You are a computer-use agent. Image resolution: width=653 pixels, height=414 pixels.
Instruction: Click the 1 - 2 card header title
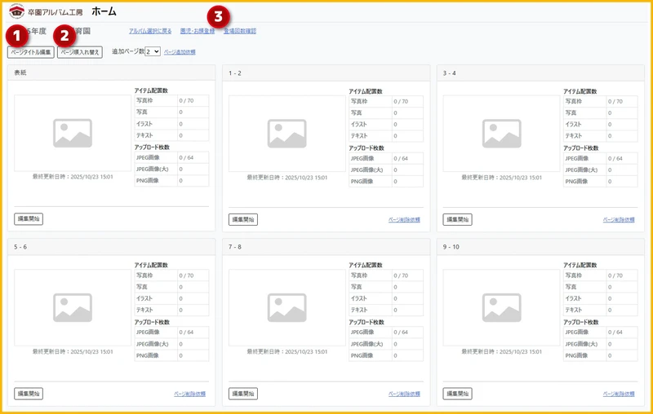235,73
